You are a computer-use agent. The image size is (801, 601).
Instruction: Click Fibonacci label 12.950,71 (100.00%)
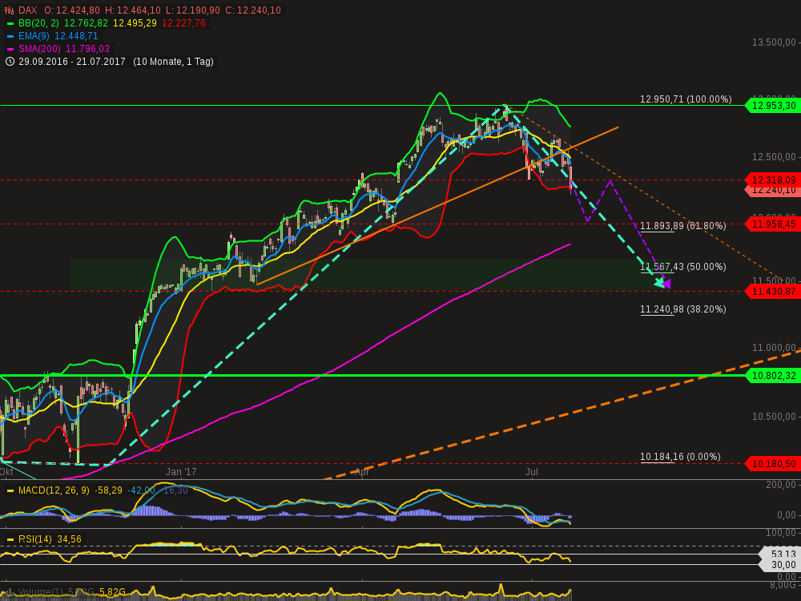pyautogui.click(x=686, y=99)
